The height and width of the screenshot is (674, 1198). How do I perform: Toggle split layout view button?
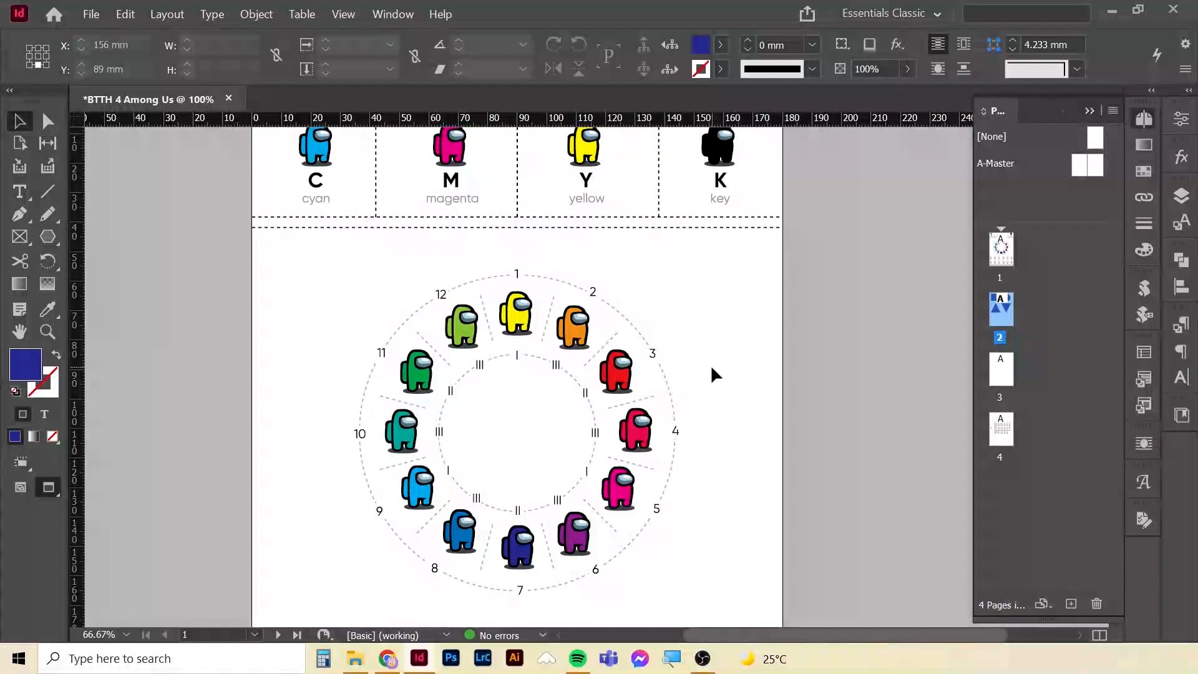point(1099,635)
